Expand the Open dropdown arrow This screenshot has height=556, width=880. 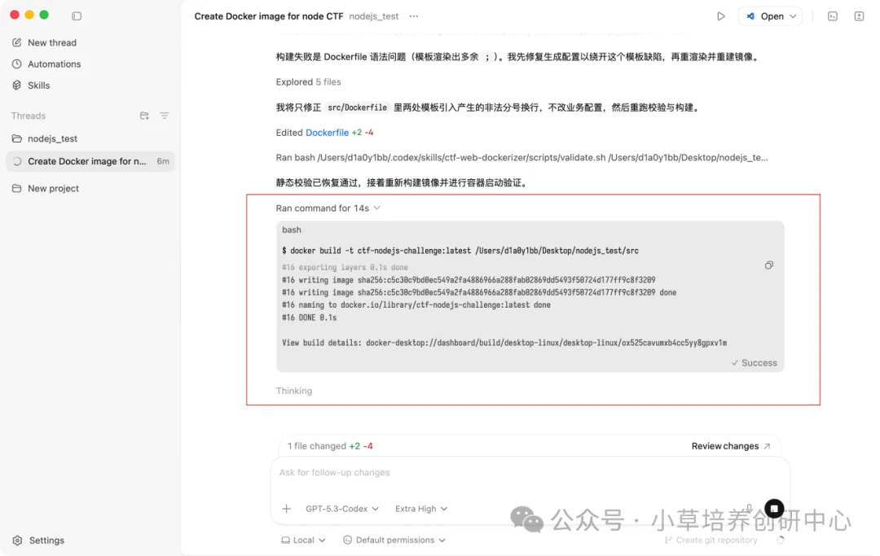coord(793,16)
